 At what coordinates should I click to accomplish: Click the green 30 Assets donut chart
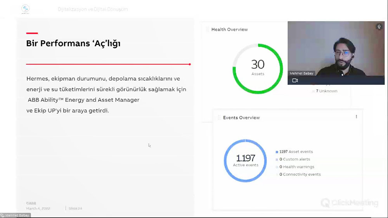point(258,69)
